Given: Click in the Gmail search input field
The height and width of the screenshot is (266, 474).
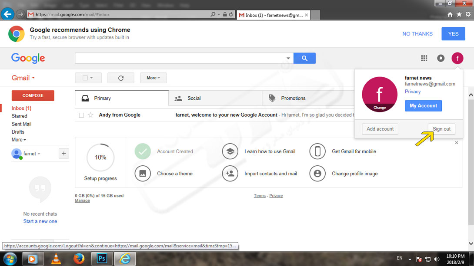Looking at the screenshot, I should 180,58.
